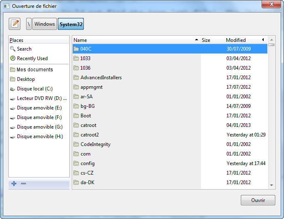Select the CodeIntegrity folder
Viewport: 284px width, 219px height.
95,144
